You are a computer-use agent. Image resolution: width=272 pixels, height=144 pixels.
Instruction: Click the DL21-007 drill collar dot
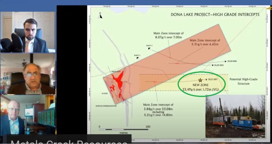click(206, 79)
